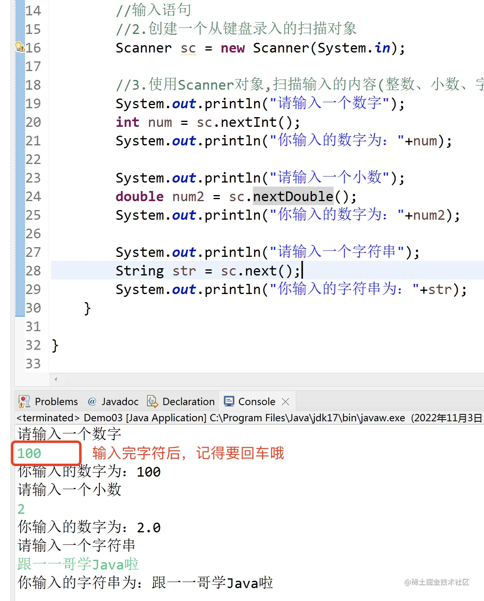Click the 'new' keyword on line 16
The width and height of the screenshot is (484, 601).
(x=233, y=48)
